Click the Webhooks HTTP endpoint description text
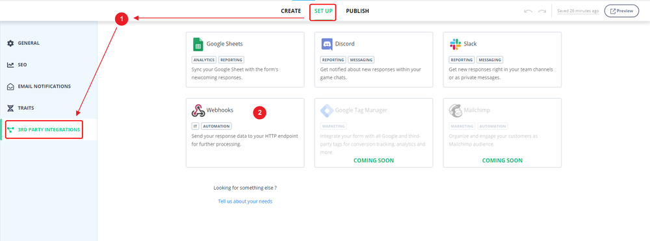 (244, 140)
